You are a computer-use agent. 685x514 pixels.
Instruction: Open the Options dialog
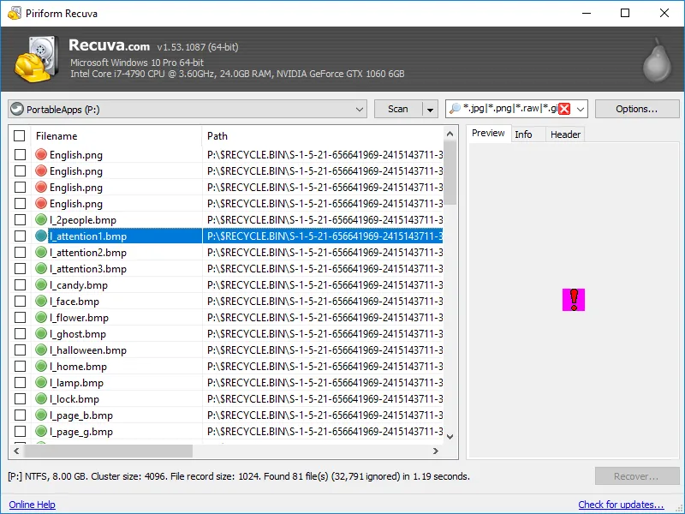[636, 109]
